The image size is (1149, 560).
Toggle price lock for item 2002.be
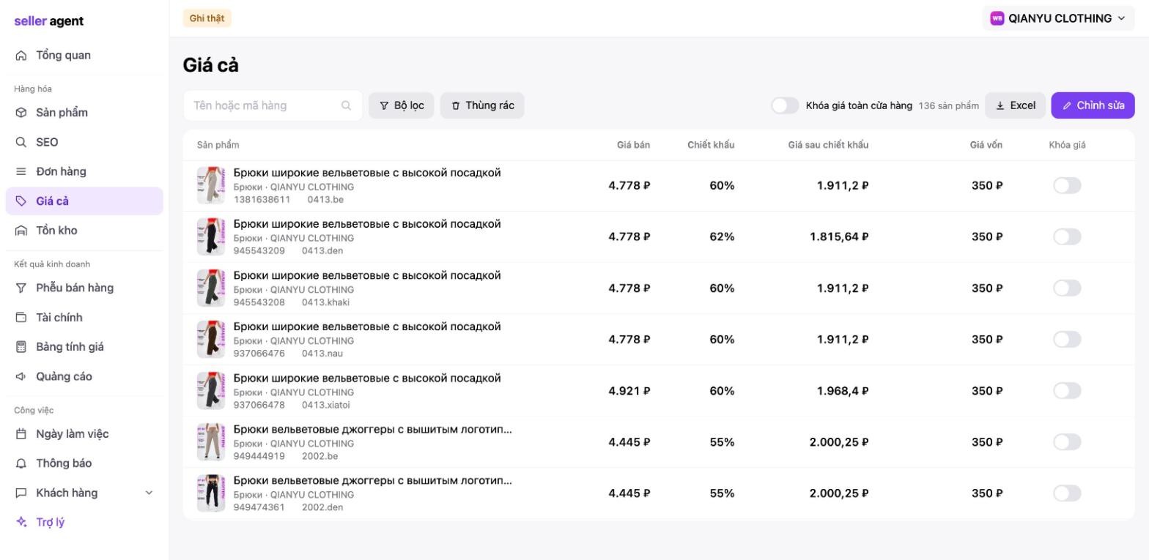[x=1067, y=441]
